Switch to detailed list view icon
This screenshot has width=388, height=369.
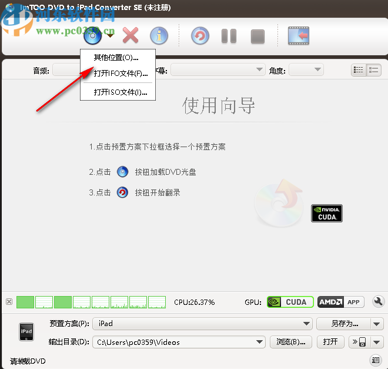click(358, 70)
